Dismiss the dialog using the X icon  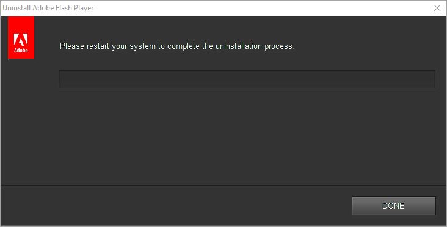pos(437,8)
